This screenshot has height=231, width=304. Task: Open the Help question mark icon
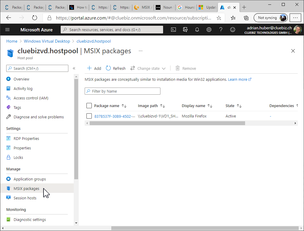pyautogui.click(x=221, y=30)
